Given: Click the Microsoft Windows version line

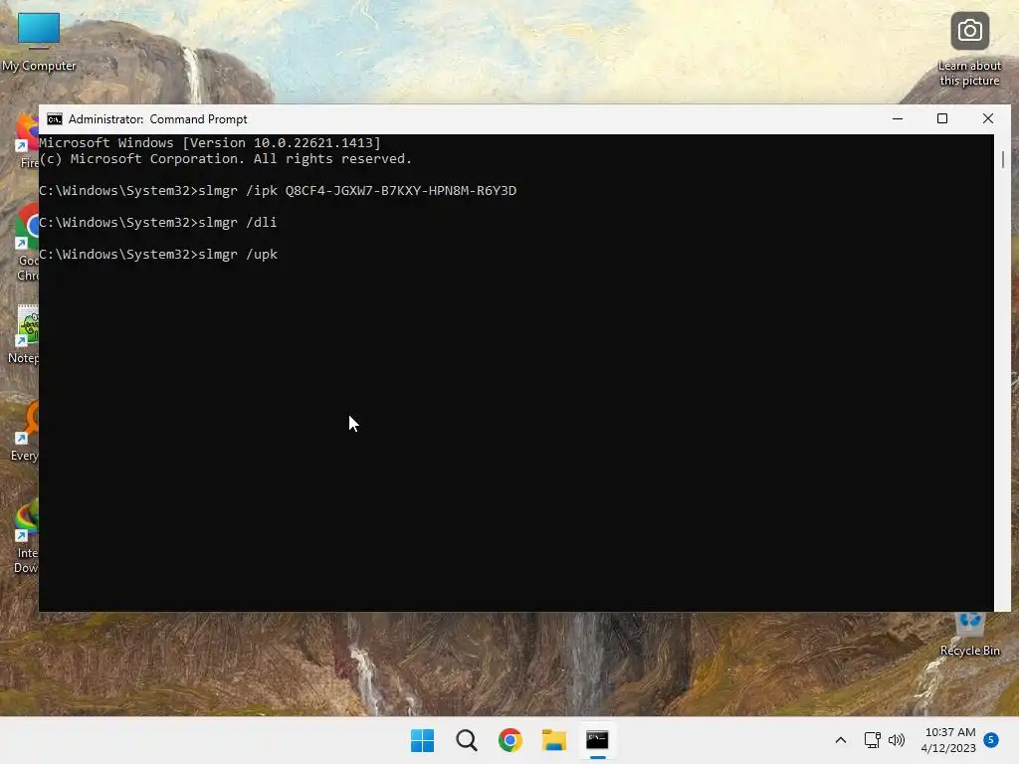Looking at the screenshot, I should click(x=210, y=143).
